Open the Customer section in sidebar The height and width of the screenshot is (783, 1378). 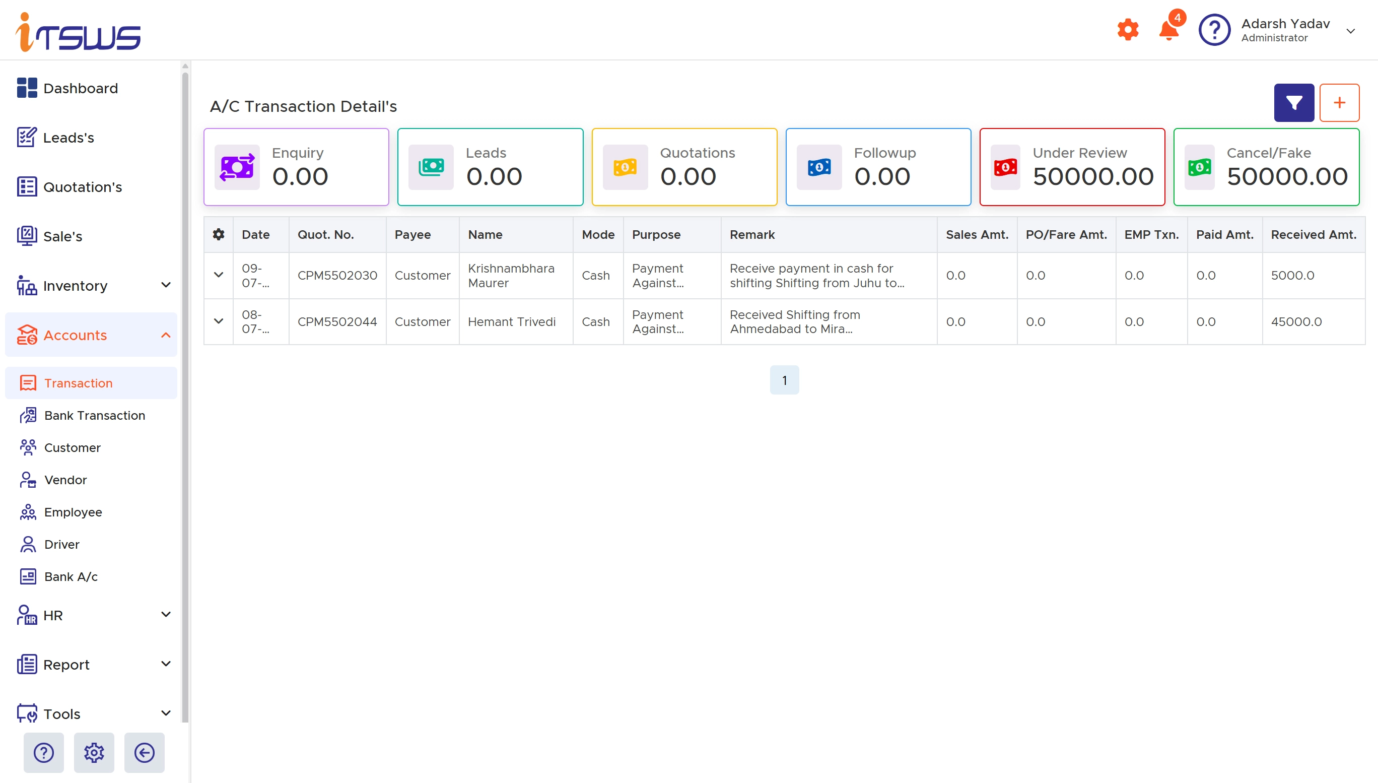pyautogui.click(x=72, y=447)
